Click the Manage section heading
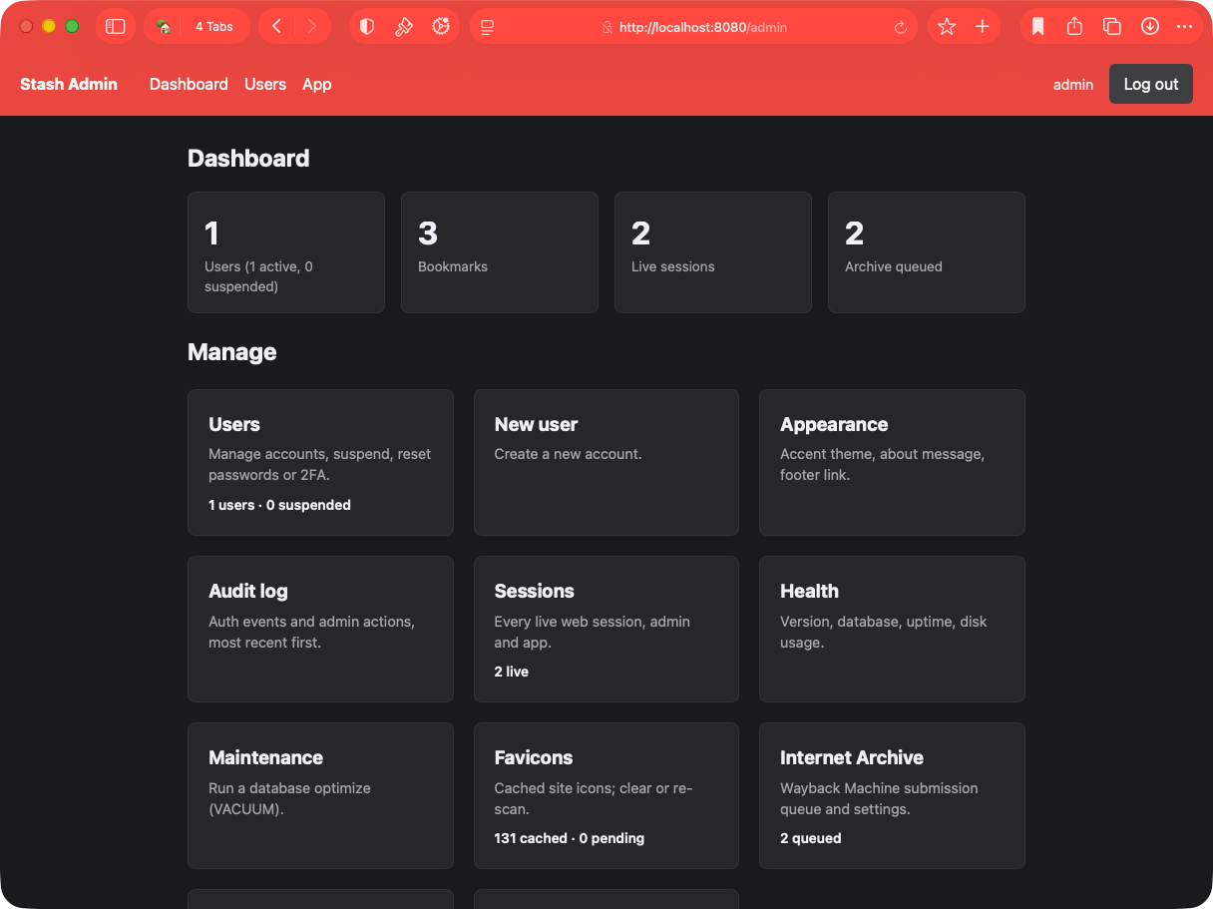Screen dimensions: 1213x909 (x=232, y=352)
